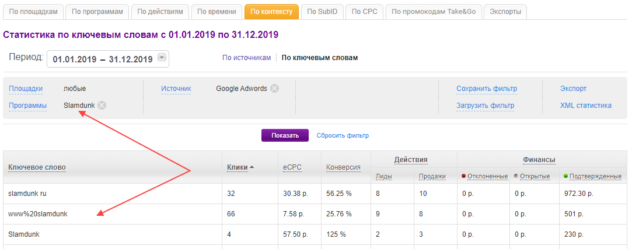Screen dimensions: 632x249
Task: Click the Сохранить фильтр link
Action: click(487, 89)
